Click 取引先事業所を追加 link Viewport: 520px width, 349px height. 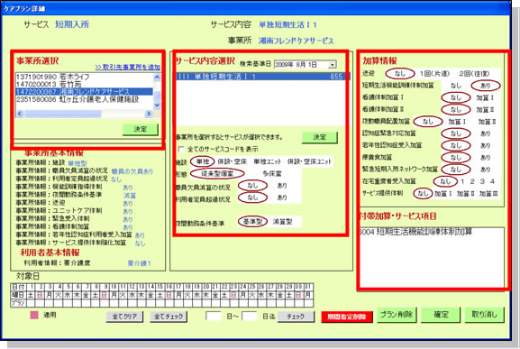[128, 68]
